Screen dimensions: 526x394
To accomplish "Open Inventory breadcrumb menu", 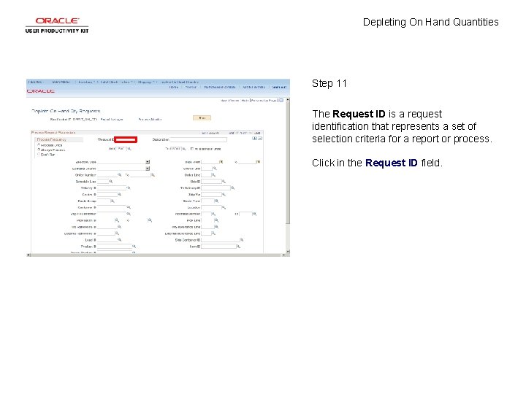I will tap(85, 82).
